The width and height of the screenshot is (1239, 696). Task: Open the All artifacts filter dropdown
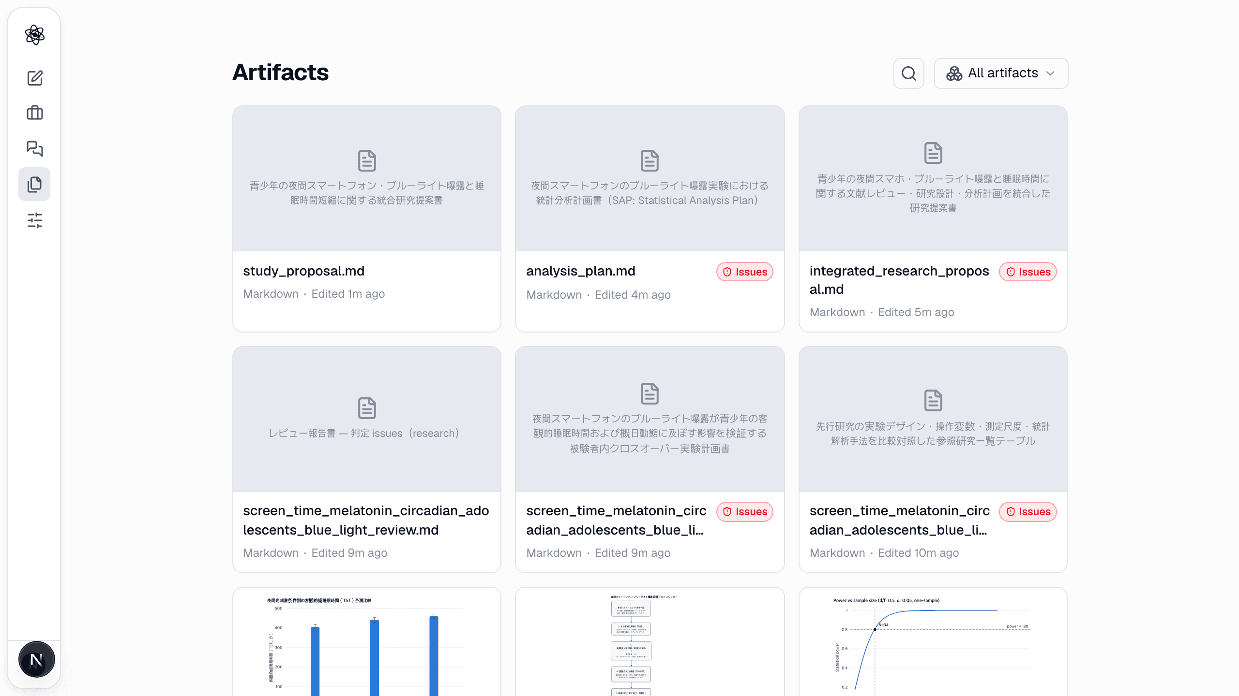click(x=1001, y=73)
